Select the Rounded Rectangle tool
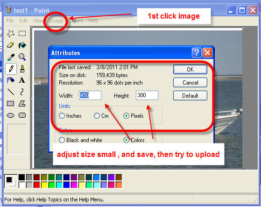This screenshot has width=261, height=207. coord(22,115)
